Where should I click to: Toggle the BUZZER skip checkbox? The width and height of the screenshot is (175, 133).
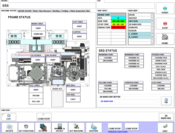(x=152, y=18)
